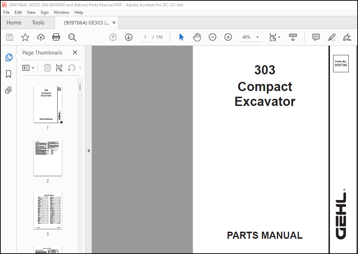Image resolution: width=358 pixels, height=254 pixels.
Task: Open the Attachments paperclip panel
Action: tap(9, 90)
